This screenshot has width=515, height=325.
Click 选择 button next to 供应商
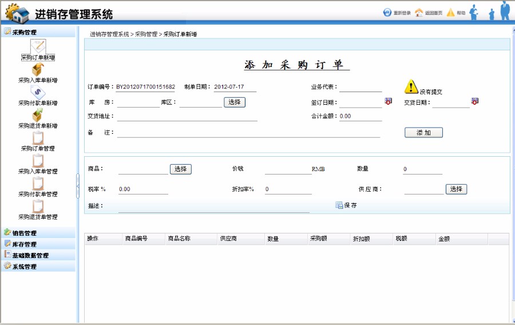coord(456,189)
